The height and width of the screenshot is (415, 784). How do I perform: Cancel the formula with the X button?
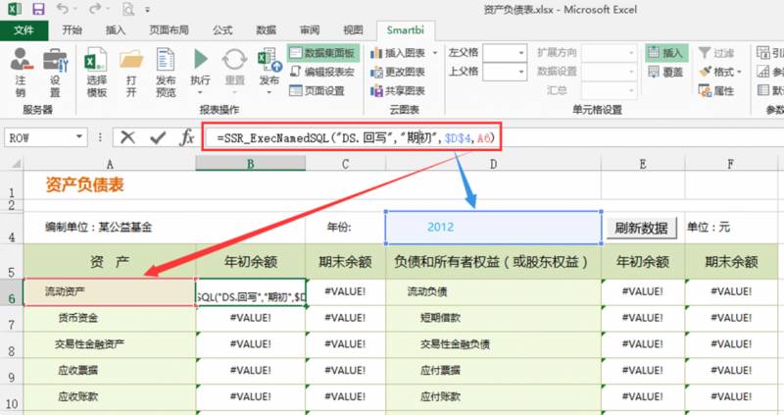tap(127, 137)
